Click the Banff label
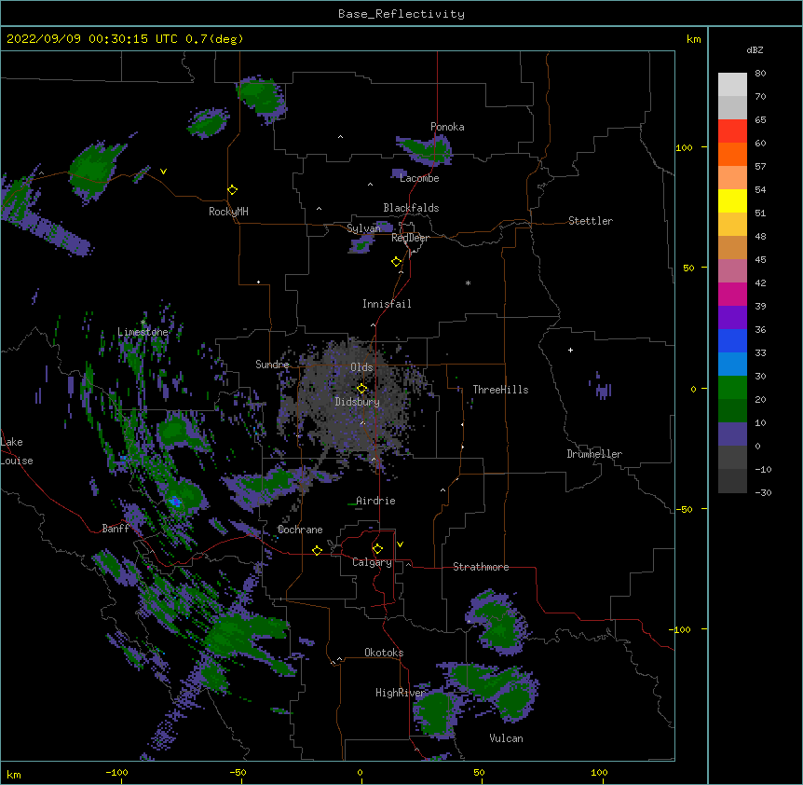The image size is (803, 785). tap(116, 529)
